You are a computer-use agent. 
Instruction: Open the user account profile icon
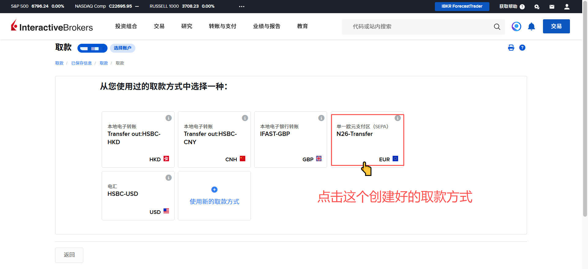567,7
